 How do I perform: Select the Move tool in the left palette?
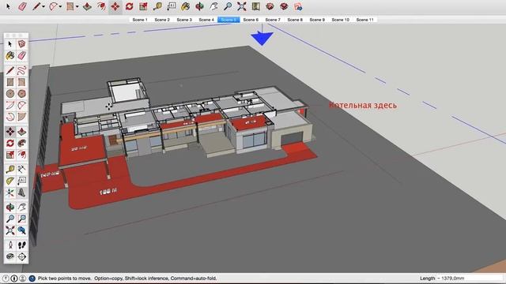pyautogui.click(x=10, y=132)
